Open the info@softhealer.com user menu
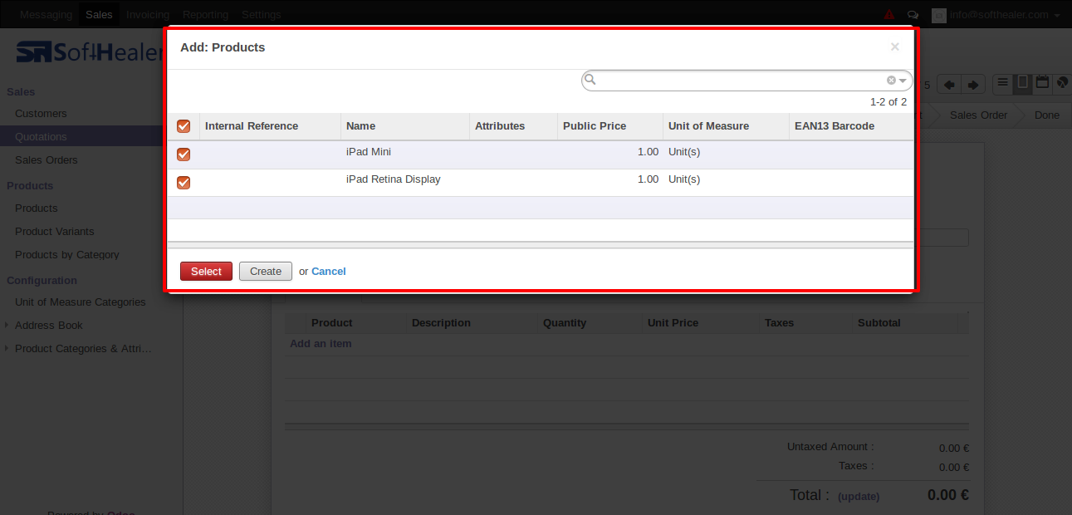This screenshot has height=515, width=1072. coord(1004,15)
